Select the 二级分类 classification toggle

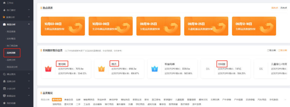point(271,50)
